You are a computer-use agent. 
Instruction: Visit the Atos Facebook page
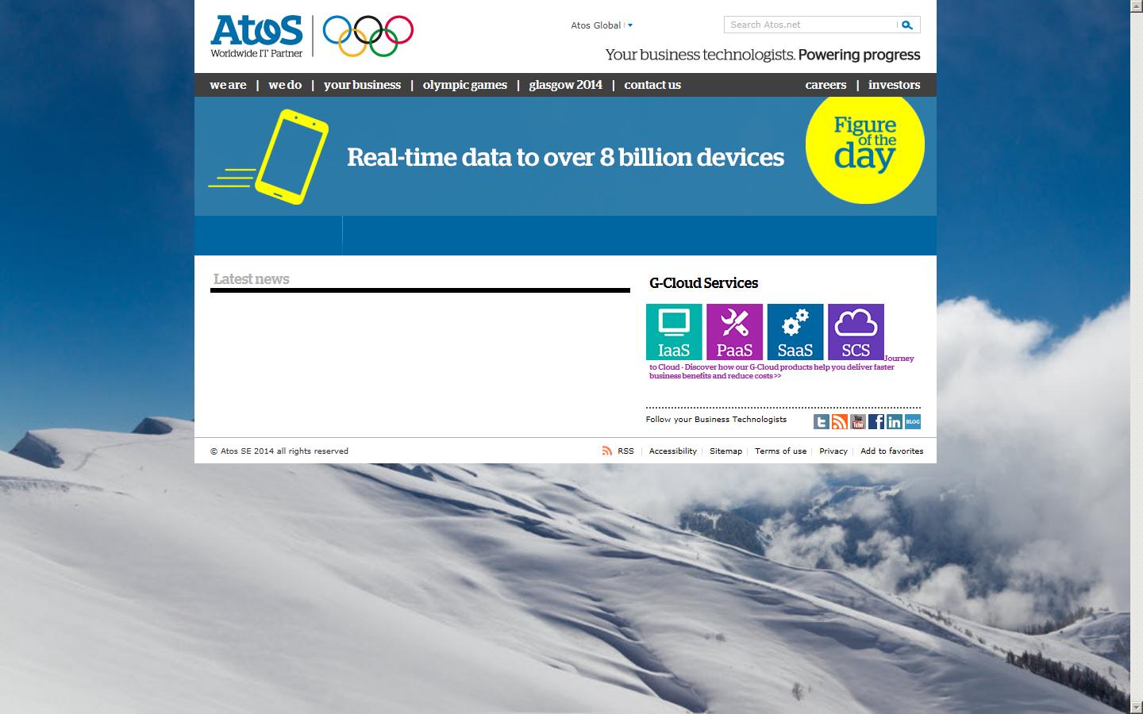coord(876,421)
